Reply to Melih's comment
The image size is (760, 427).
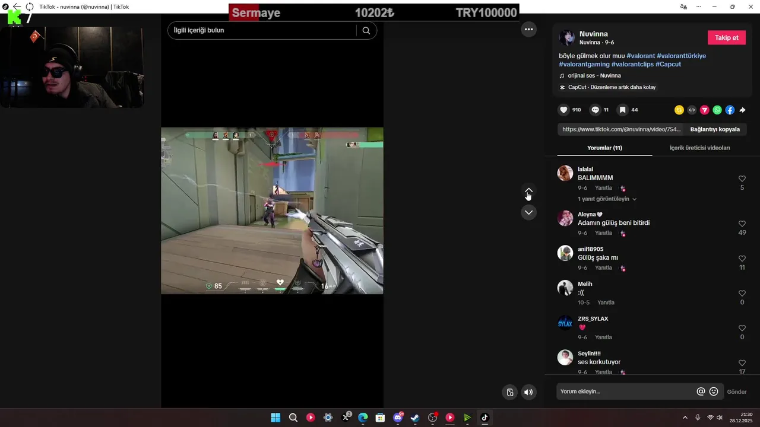(x=606, y=302)
